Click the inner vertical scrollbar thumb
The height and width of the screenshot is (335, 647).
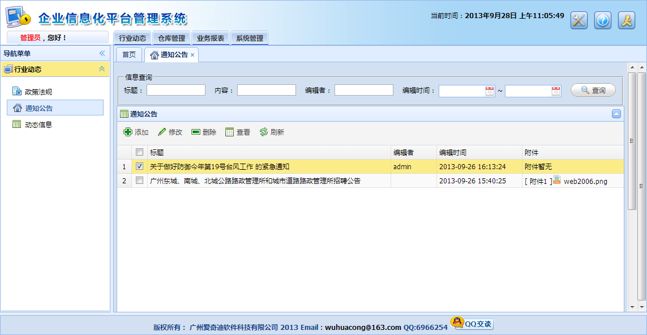click(x=632, y=141)
